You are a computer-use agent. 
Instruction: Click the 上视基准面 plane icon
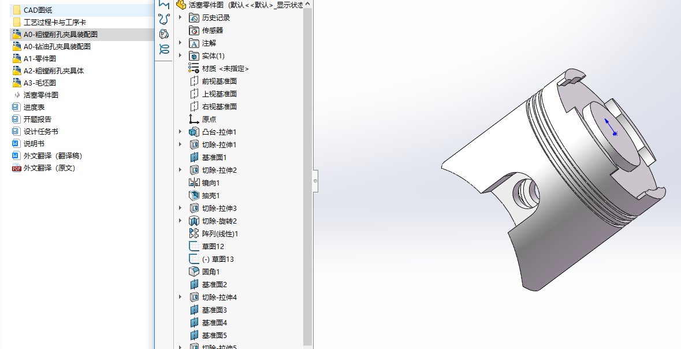[x=193, y=94]
